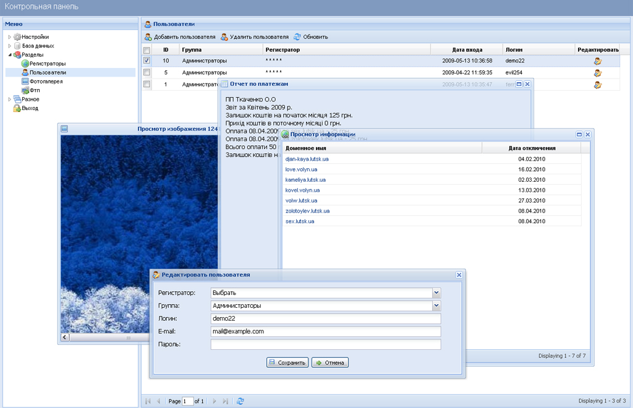Screen dimensions: 633x408
Task: Click the page number input field
Action: pos(188,401)
